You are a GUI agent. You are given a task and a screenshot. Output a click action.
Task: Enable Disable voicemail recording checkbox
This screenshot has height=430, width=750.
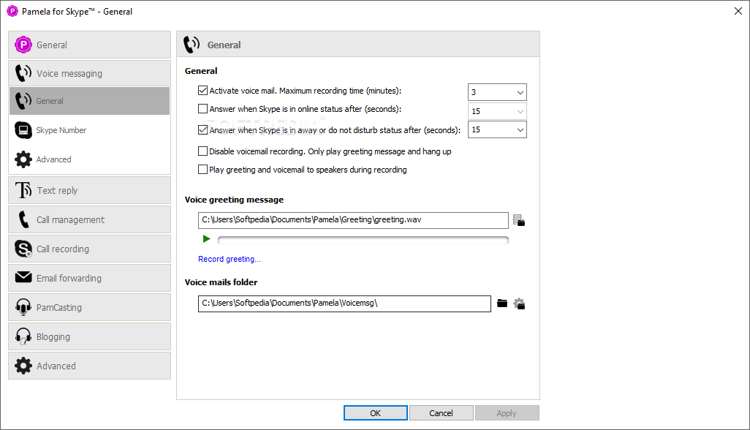pyautogui.click(x=202, y=151)
